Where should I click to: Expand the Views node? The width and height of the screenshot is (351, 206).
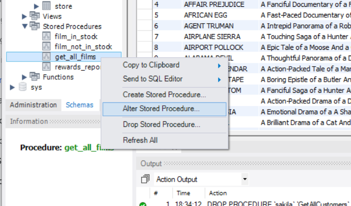point(24,16)
